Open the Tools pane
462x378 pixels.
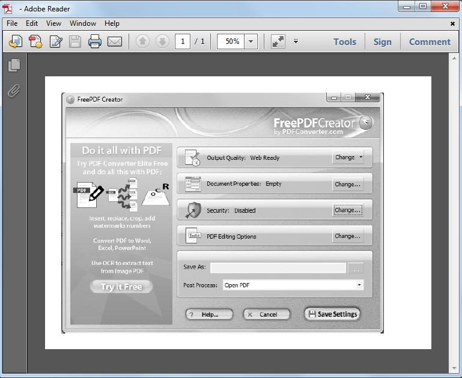click(345, 42)
